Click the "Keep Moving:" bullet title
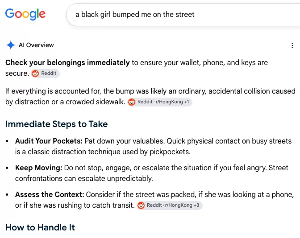The width and height of the screenshot is (300, 238). tap(39, 168)
